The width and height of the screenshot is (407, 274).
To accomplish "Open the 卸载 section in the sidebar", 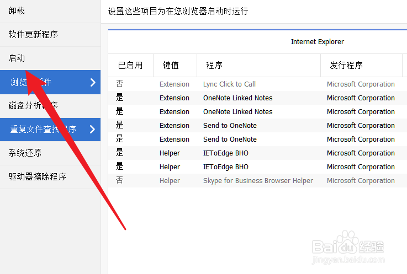I will pyautogui.click(x=50, y=11).
